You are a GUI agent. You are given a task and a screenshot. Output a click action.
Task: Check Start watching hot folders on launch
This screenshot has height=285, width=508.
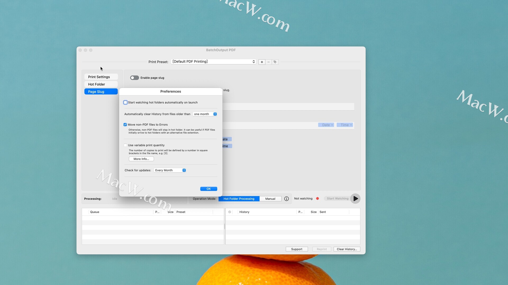click(125, 102)
